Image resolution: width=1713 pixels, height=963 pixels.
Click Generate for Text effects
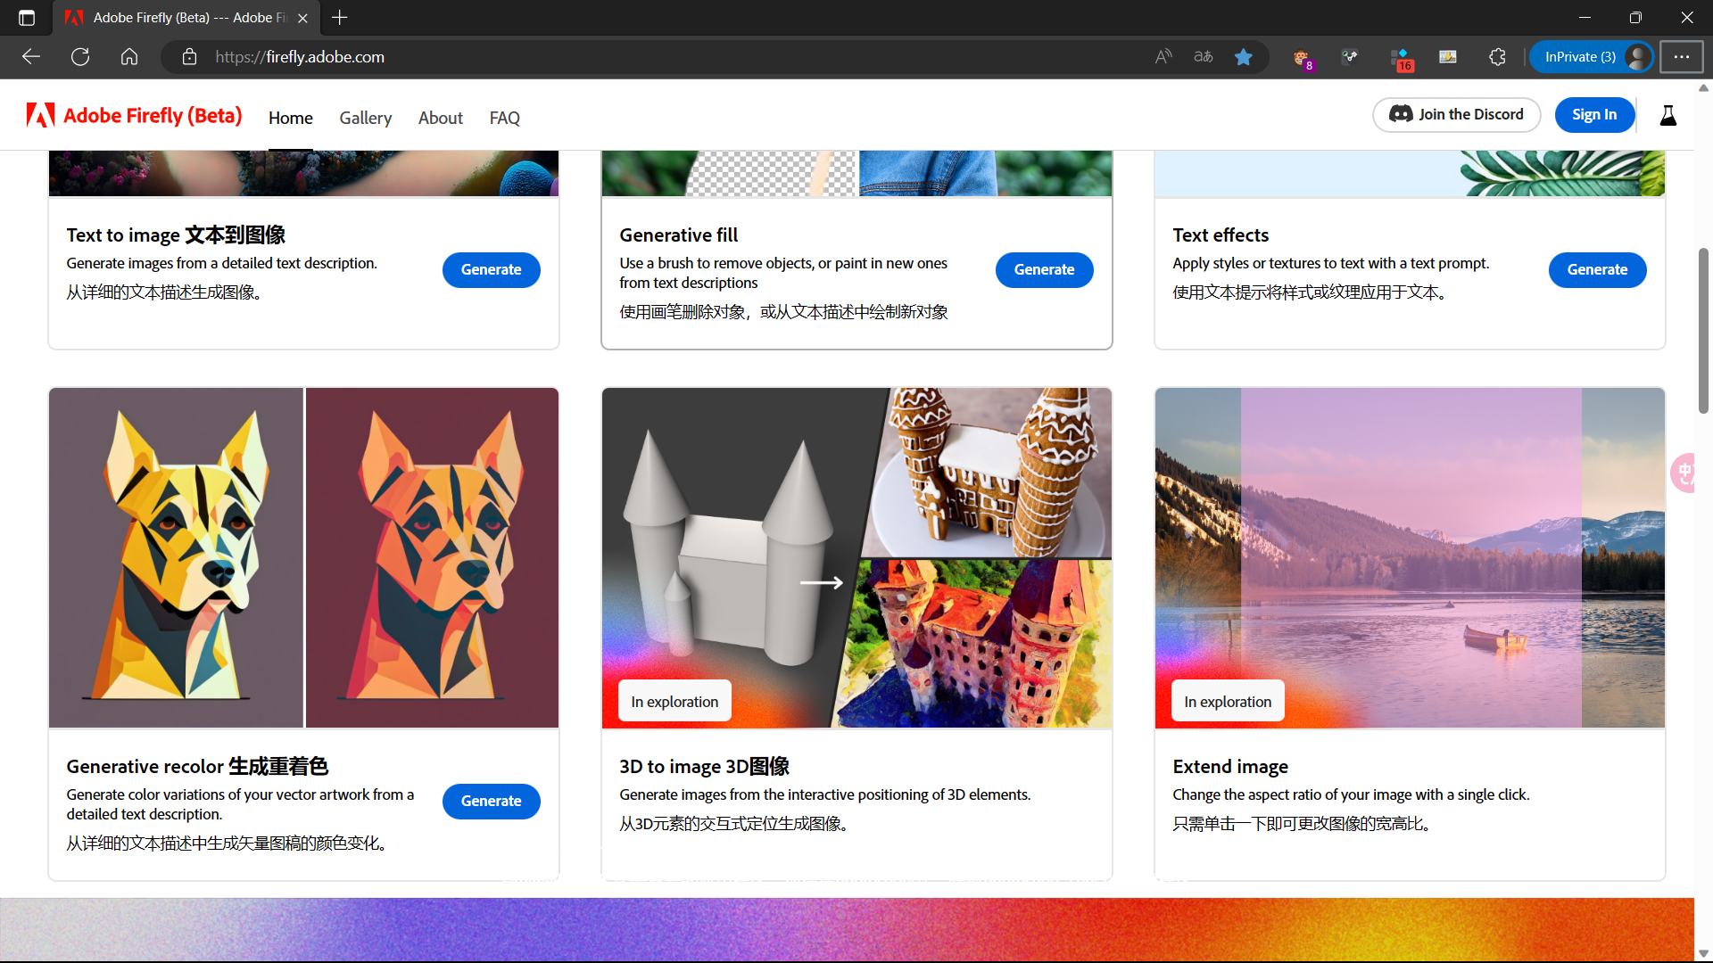tap(1597, 269)
